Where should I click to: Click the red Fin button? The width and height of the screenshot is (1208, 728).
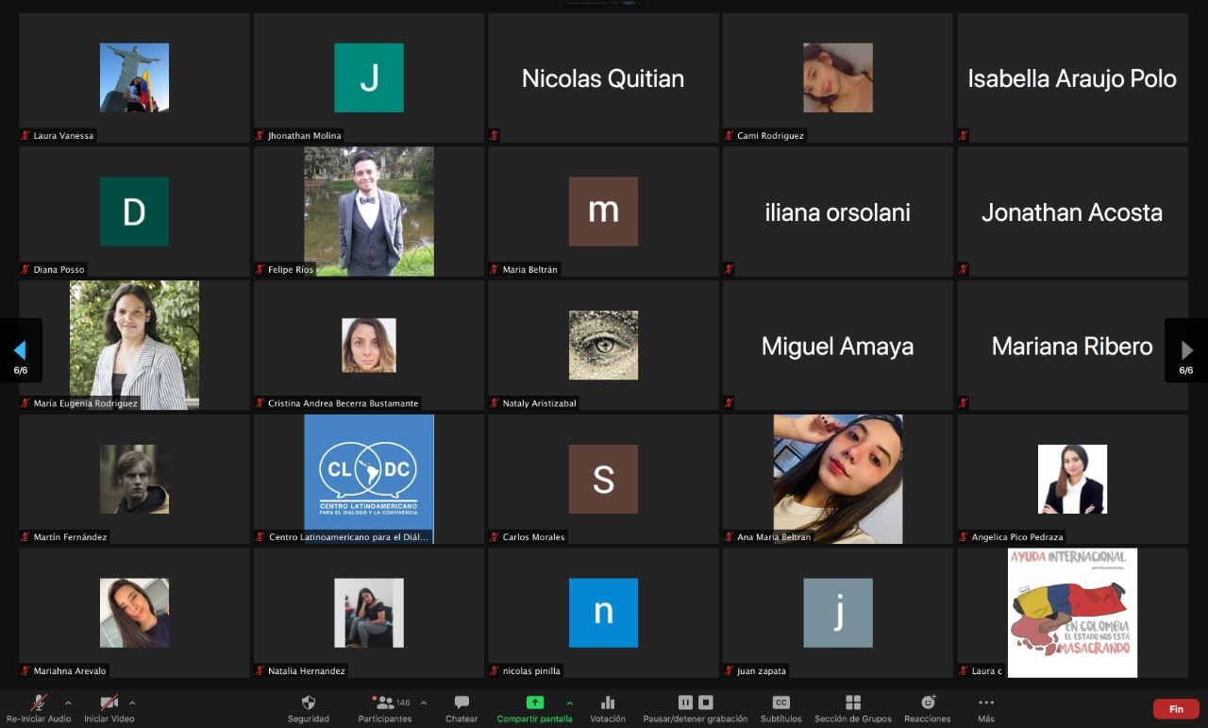tap(1176, 709)
